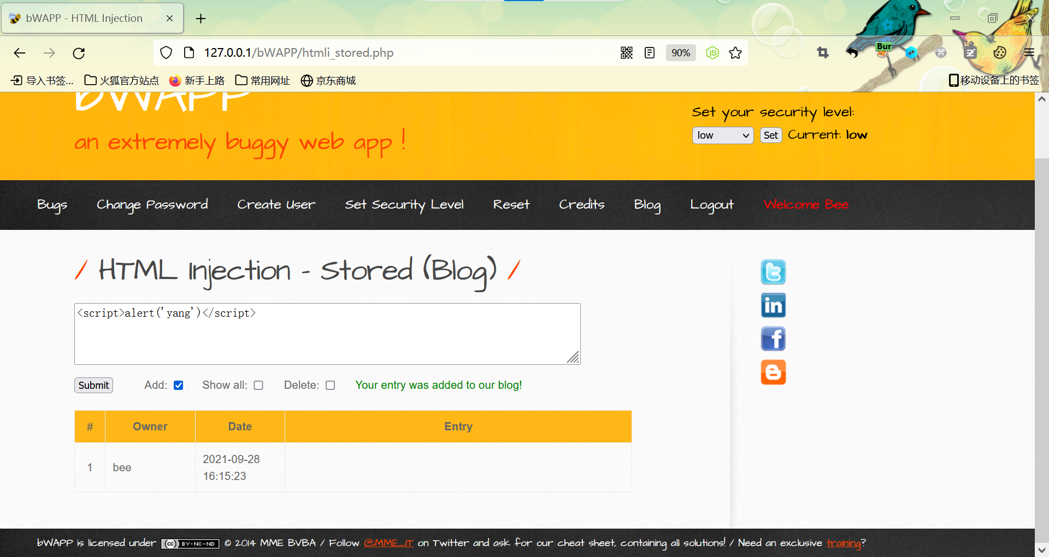Viewport: 1049px width, 557px height.
Task: Open 京东商城 bookmark
Action: (328, 81)
